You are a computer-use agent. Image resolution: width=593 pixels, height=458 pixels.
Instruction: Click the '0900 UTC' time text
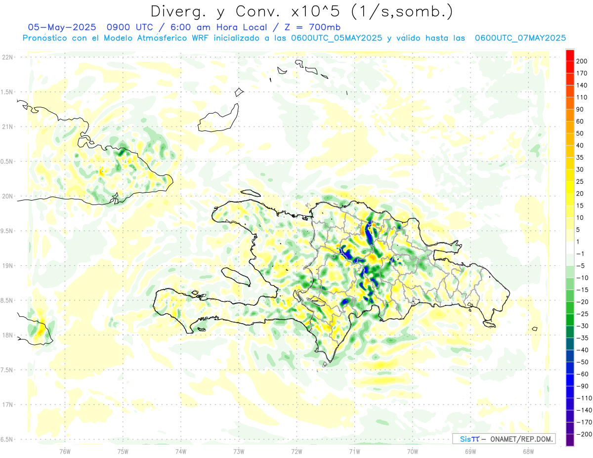130,27
